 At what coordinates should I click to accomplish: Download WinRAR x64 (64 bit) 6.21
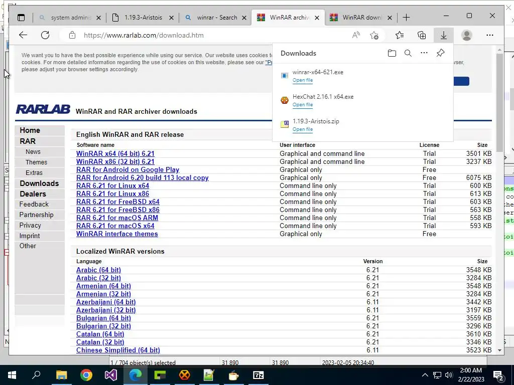coord(115,153)
